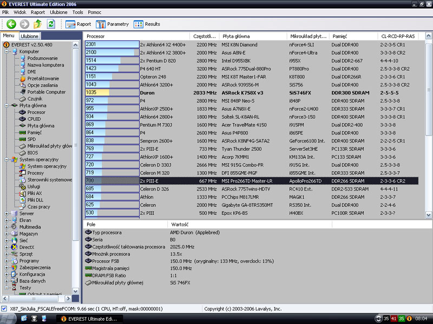
Task: Open the Tools menu
Action: 77,12
